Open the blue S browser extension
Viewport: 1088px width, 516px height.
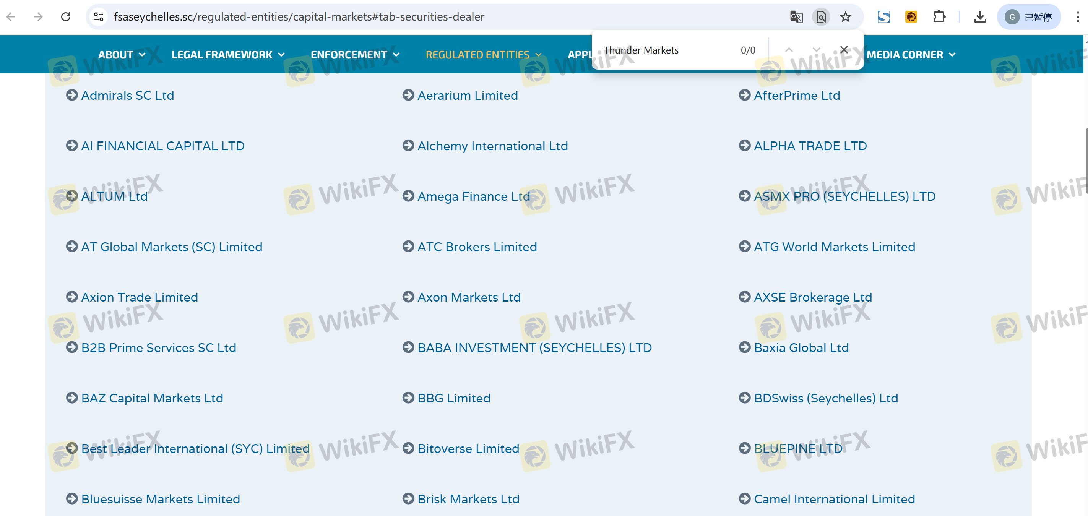(883, 17)
